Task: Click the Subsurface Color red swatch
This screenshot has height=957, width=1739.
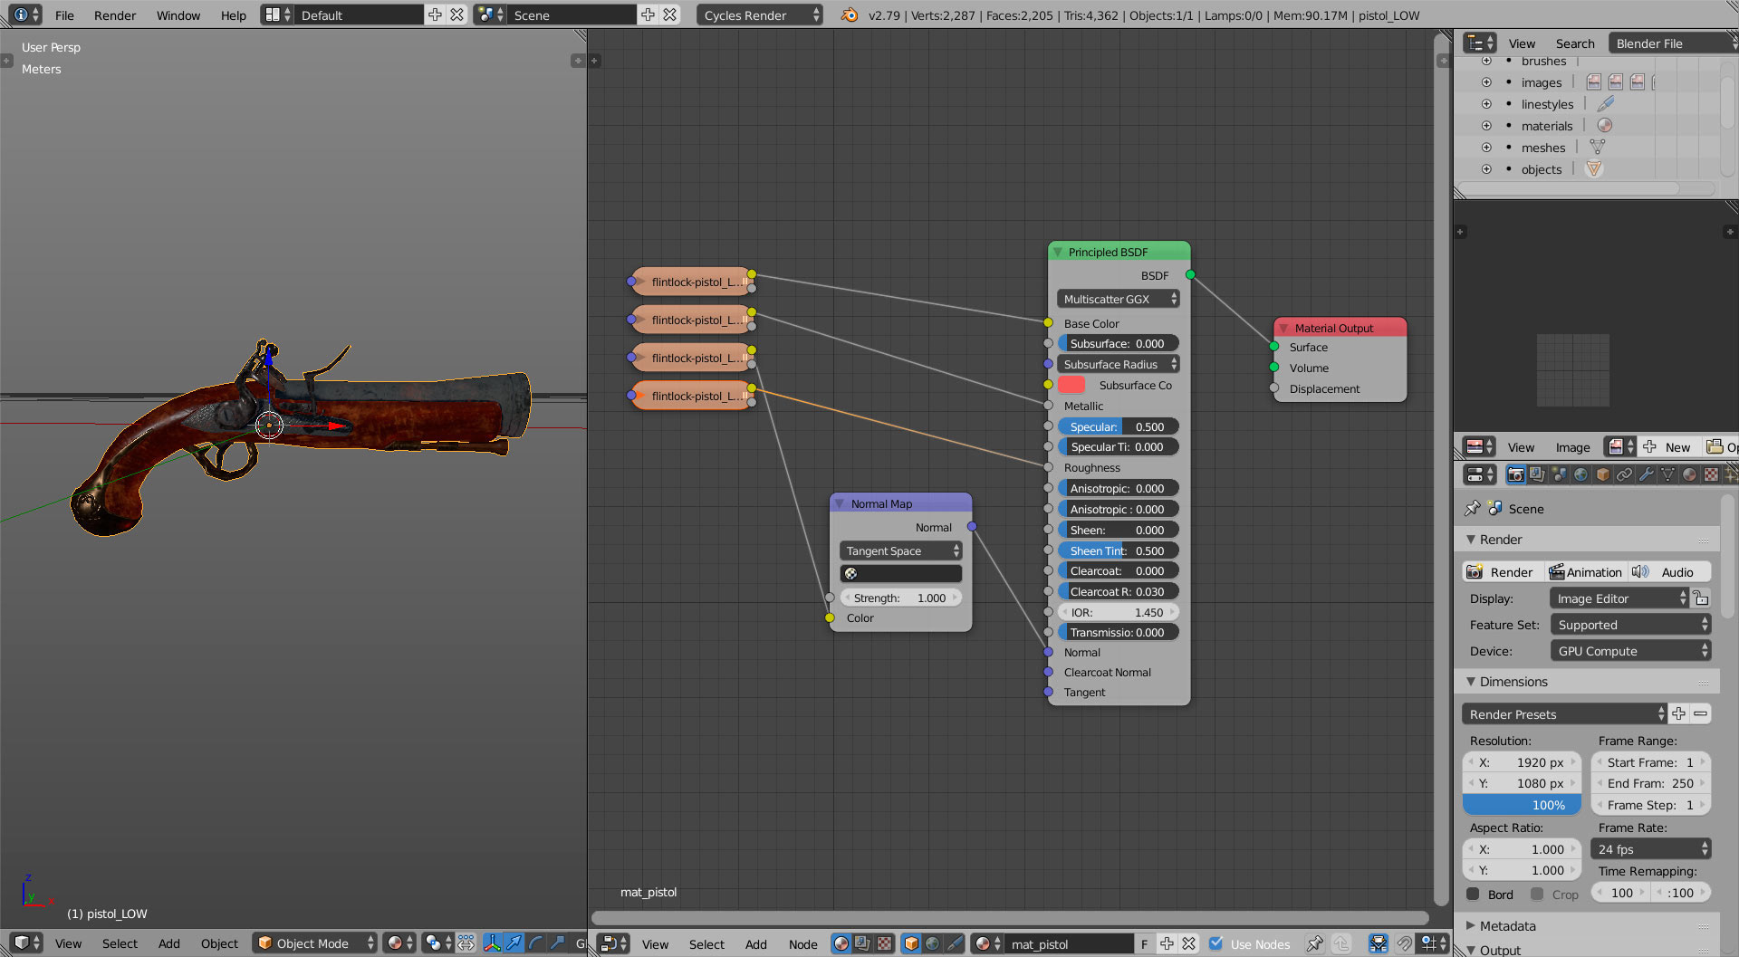Action: pyautogui.click(x=1071, y=385)
